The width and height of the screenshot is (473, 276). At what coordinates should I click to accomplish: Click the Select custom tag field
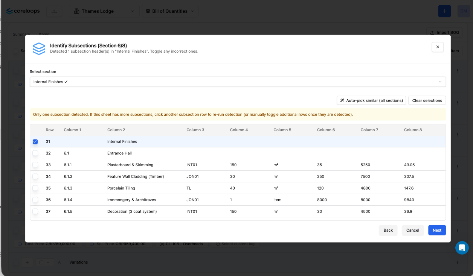[x=235, y=244]
